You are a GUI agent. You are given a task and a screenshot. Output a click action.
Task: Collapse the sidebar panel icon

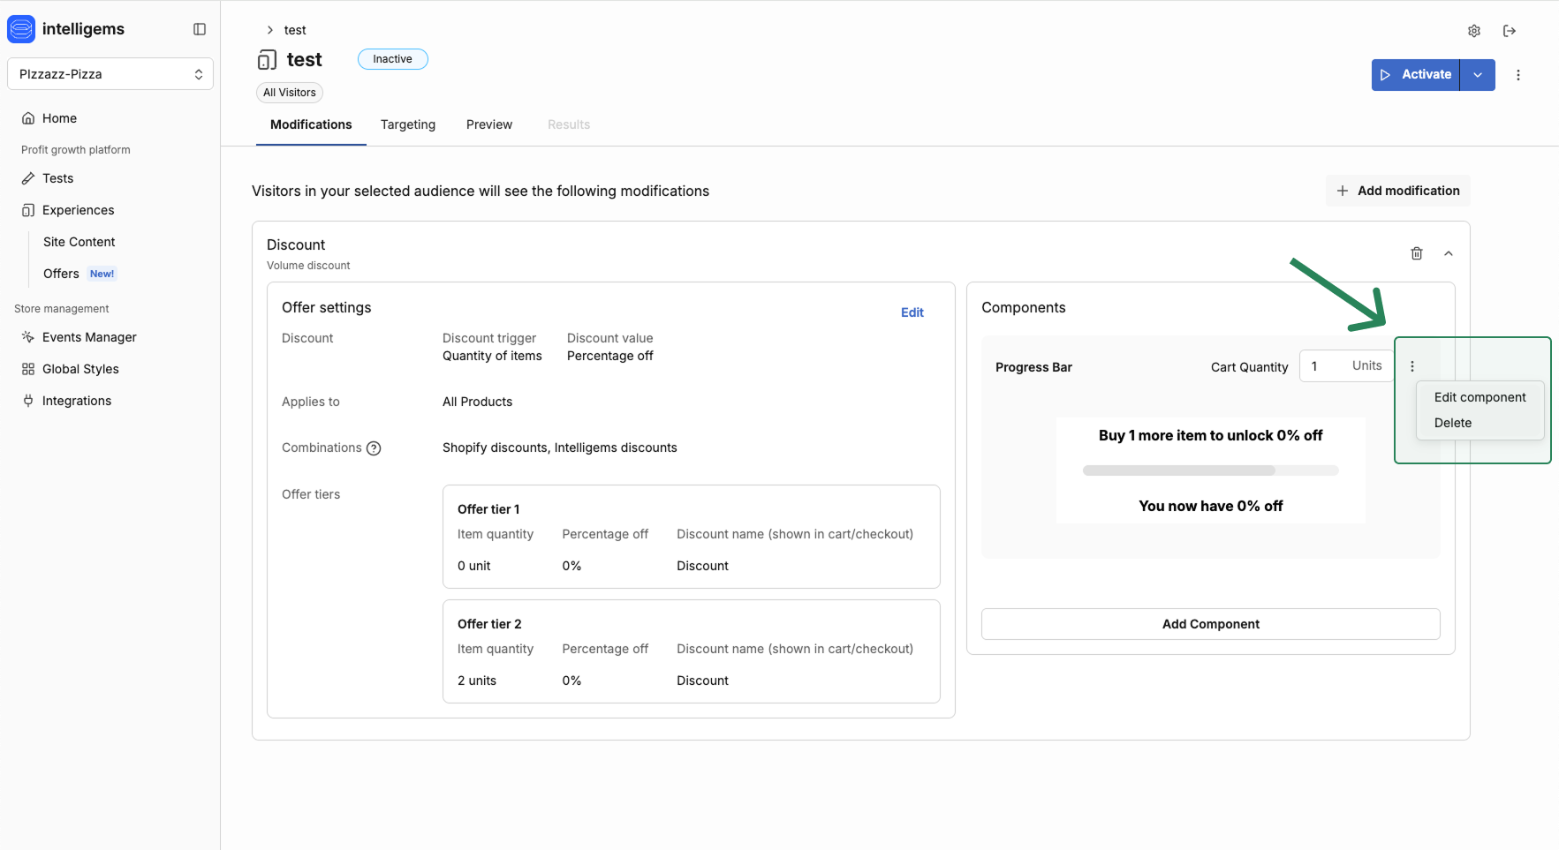[x=200, y=29]
